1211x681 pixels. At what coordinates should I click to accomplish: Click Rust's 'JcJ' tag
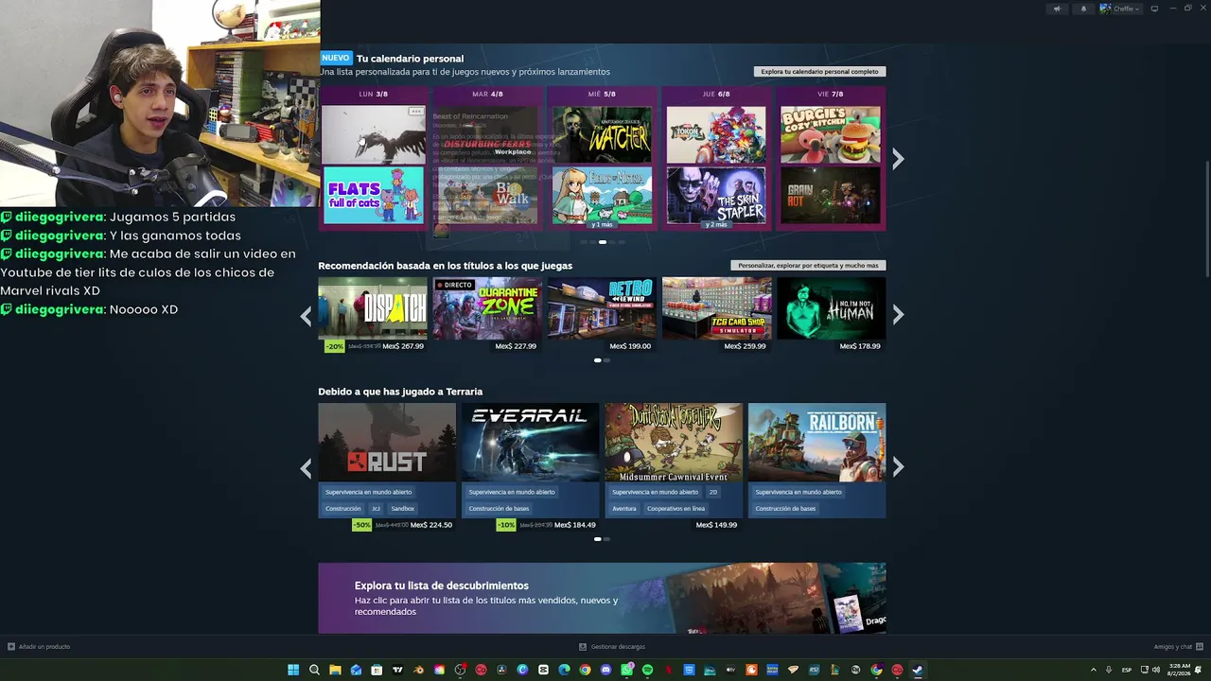tap(376, 509)
